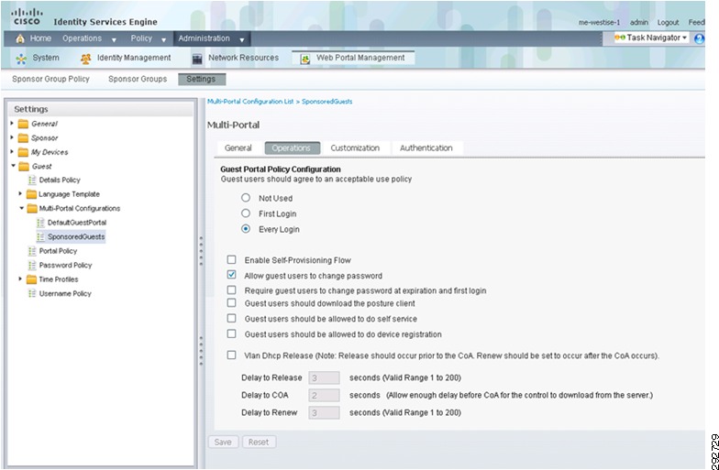Select SponsoredGuests in the settings tree

[76, 236]
